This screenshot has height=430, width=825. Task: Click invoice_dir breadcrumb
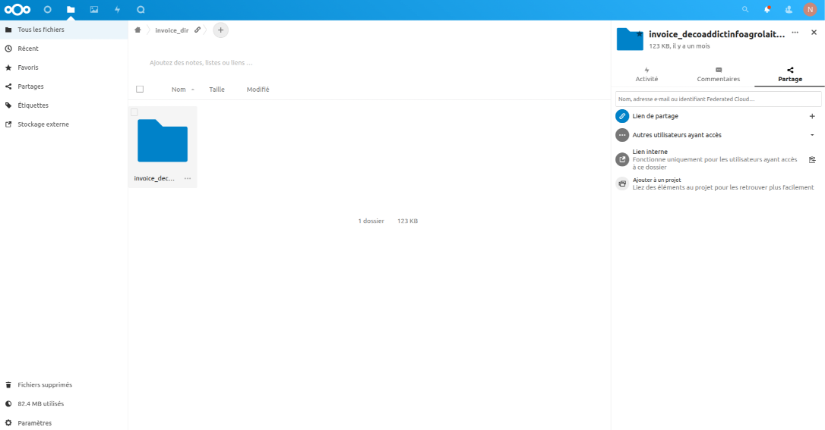(172, 30)
